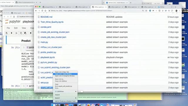Open a new tab in the rear docs window

point(40,2)
